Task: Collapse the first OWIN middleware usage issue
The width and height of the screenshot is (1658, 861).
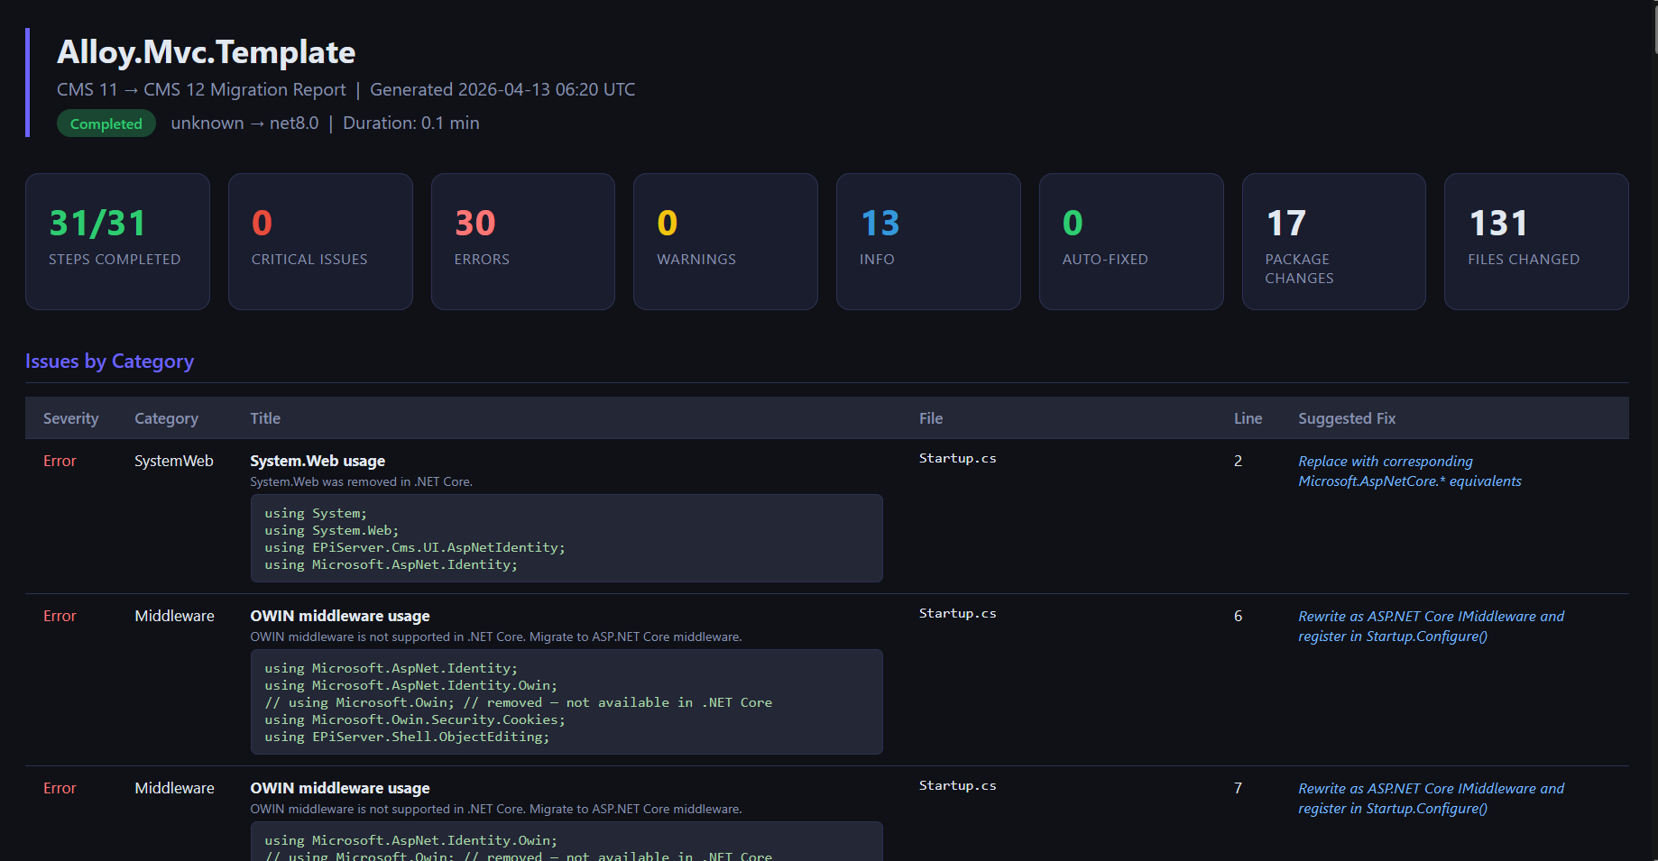Action: (340, 616)
